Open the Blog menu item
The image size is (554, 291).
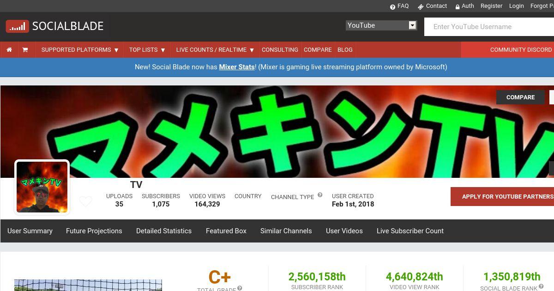pos(345,49)
